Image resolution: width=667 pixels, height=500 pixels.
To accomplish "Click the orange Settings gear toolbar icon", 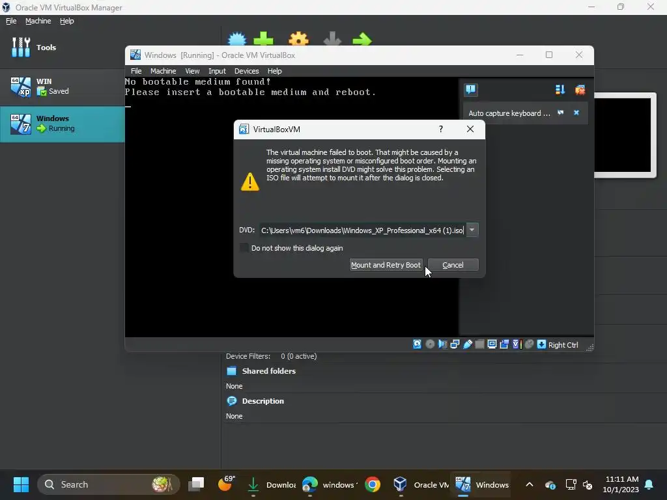I will point(298,39).
